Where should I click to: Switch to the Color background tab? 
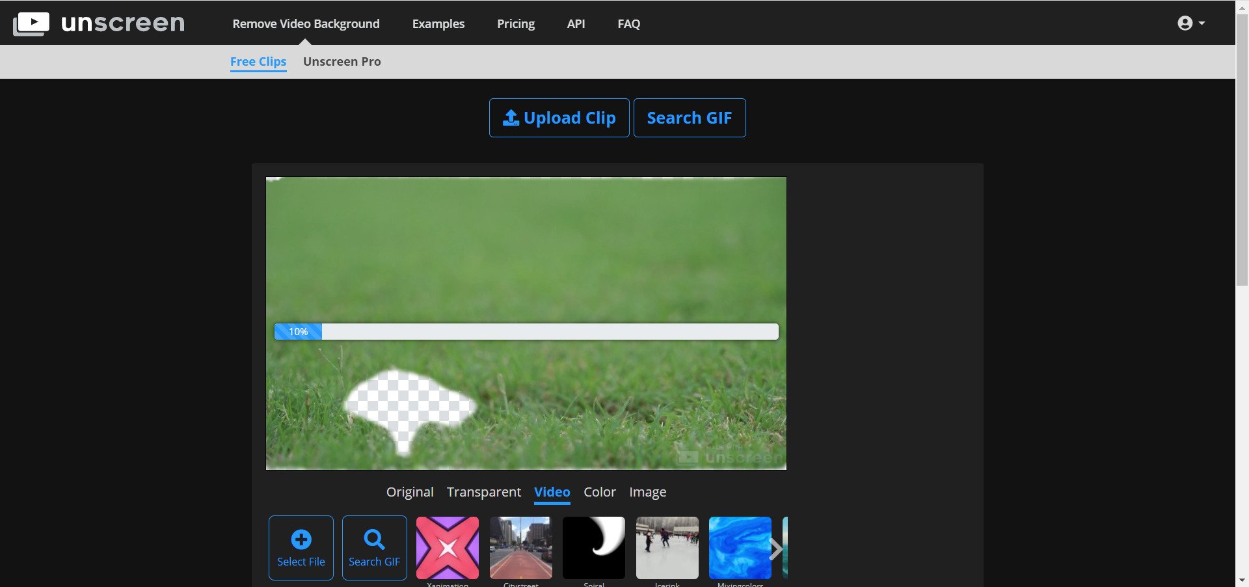[x=600, y=492]
